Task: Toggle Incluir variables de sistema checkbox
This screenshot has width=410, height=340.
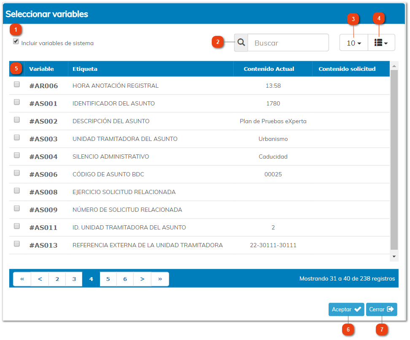Action: [x=16, y=42]
